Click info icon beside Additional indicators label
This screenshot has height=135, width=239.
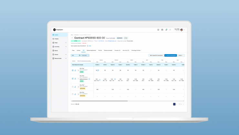click(x=89, y=79)
